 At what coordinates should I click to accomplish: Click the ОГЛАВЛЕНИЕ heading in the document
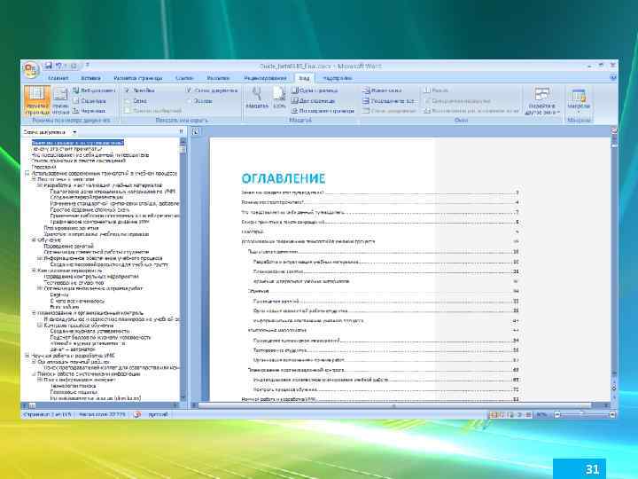point(284,178)
